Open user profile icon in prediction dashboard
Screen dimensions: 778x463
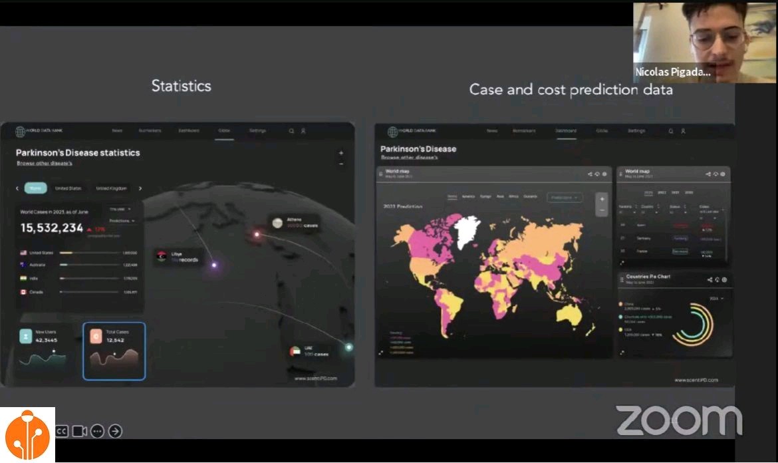(683, 131)
